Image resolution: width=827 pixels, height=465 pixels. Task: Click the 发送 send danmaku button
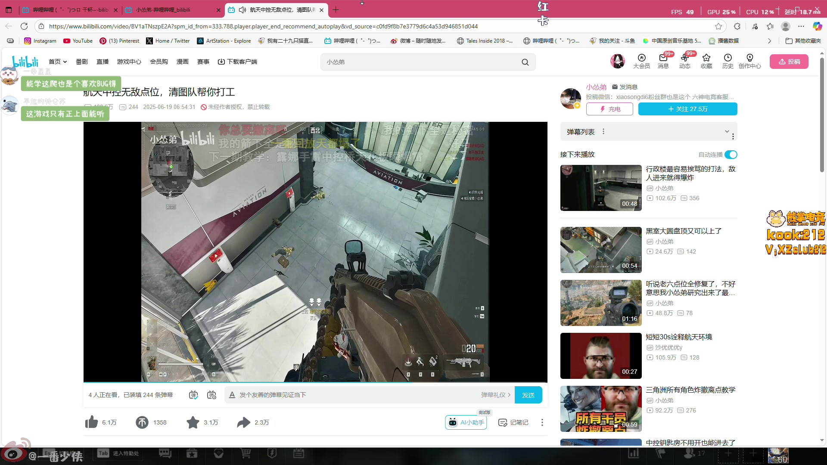tap(529, 395)
